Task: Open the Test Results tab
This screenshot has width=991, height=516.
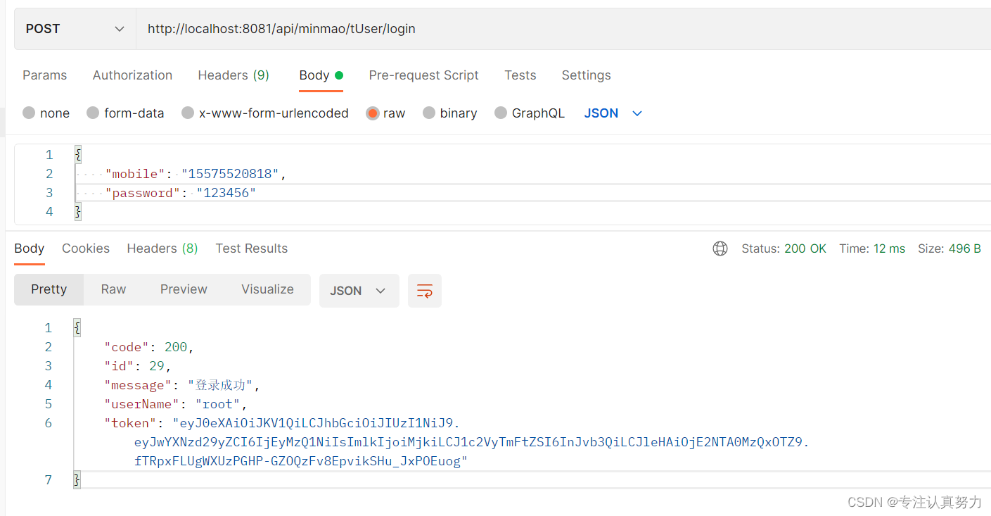Action: click(x=252, y=248)
